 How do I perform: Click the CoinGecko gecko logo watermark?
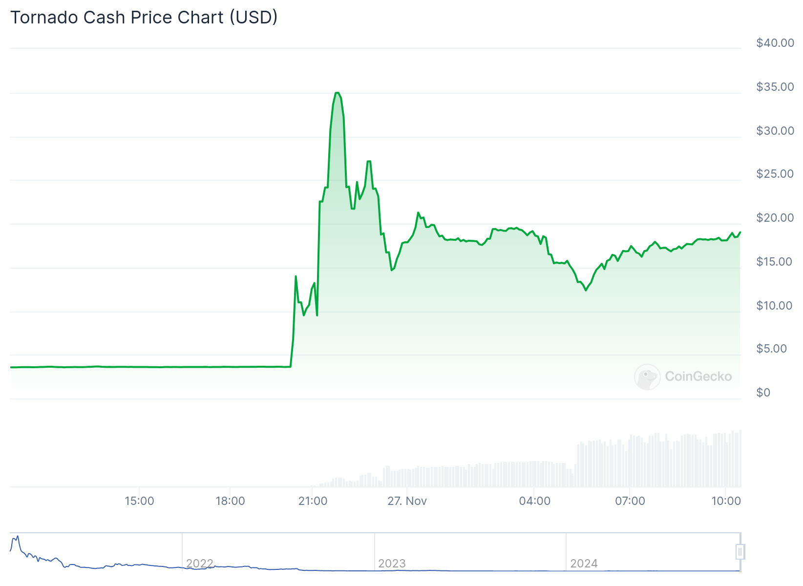click(647, 377)
